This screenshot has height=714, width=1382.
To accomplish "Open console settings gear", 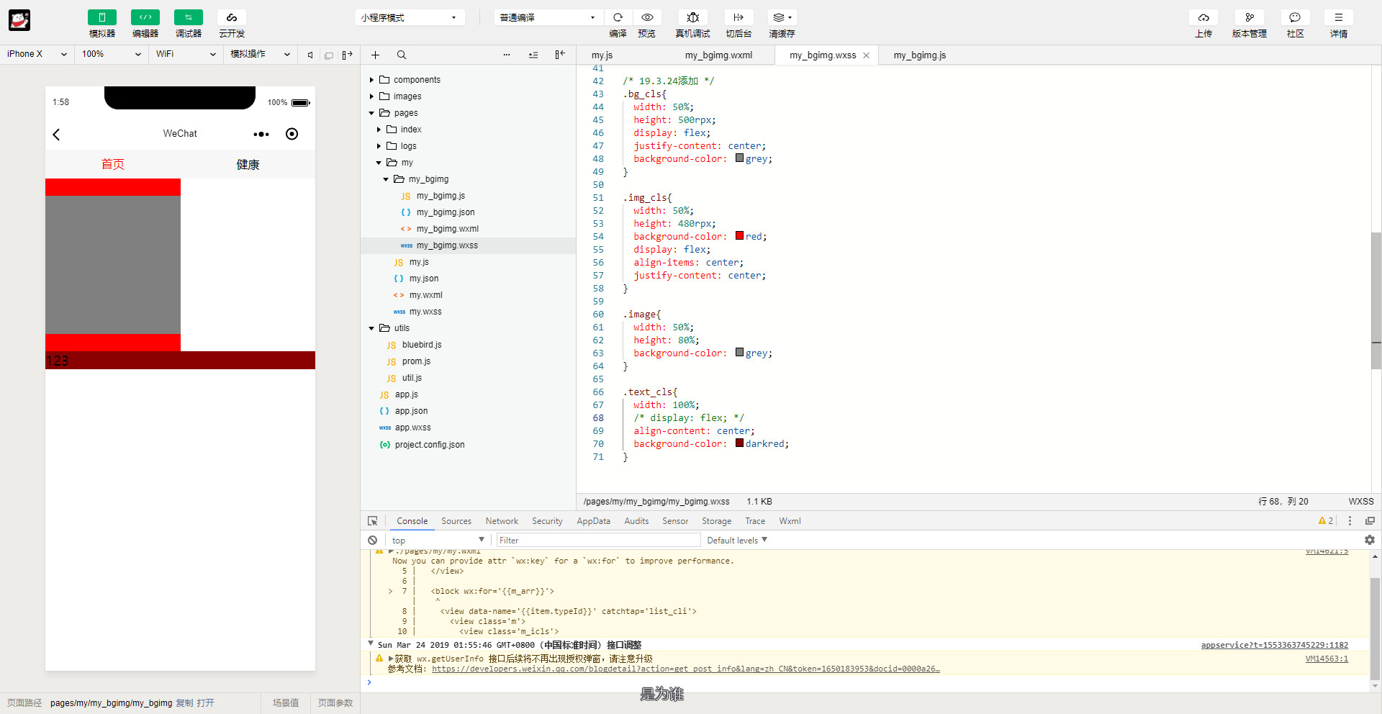I will coord(1369,540).
